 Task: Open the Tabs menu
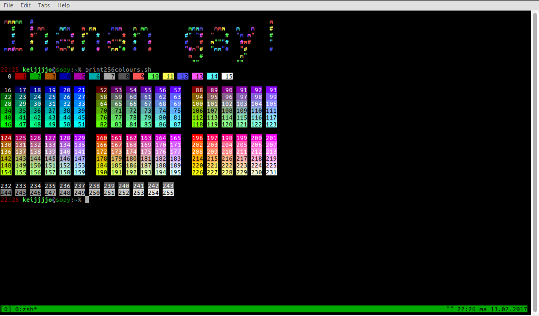pos(44,5)
